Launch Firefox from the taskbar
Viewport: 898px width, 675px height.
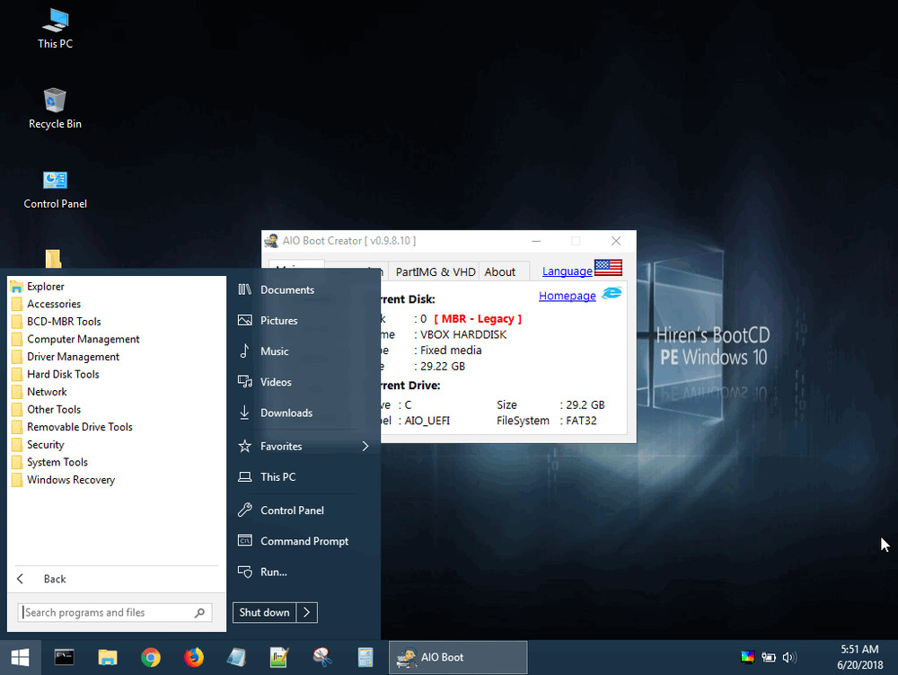pyautogui.click(x=194, y=657)
